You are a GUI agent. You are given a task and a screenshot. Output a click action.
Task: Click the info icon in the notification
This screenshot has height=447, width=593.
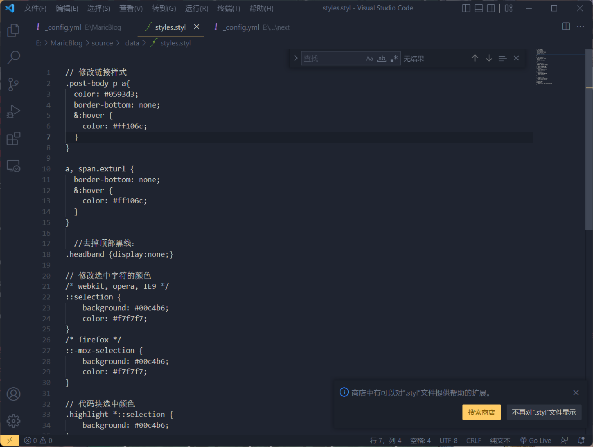pos(344,392)
